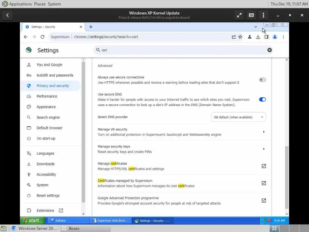Open Manage certificates external link icon
The height and width of the screenshot is (232, 309).
(264, 166)
